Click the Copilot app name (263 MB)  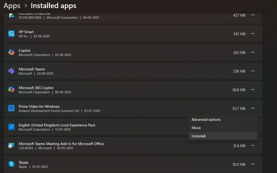click(x=25, y=50)
